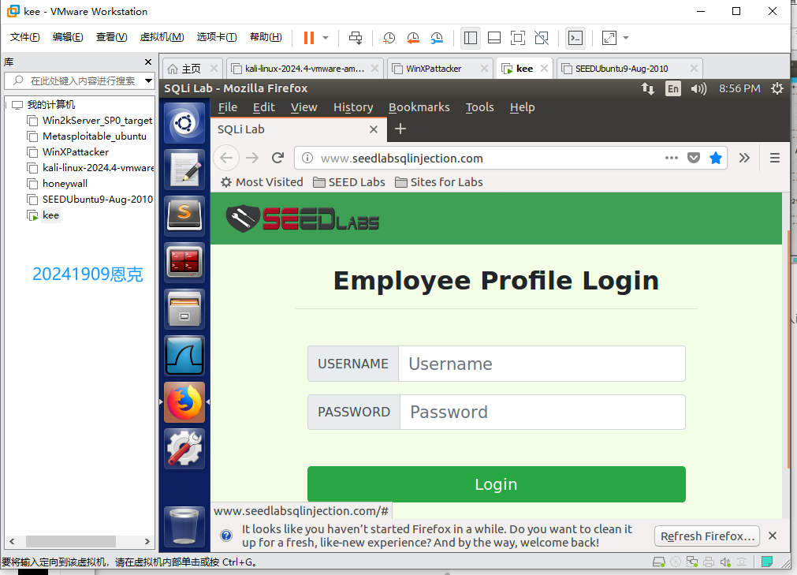Open the 编辑(E) menu

coord(68,37)
